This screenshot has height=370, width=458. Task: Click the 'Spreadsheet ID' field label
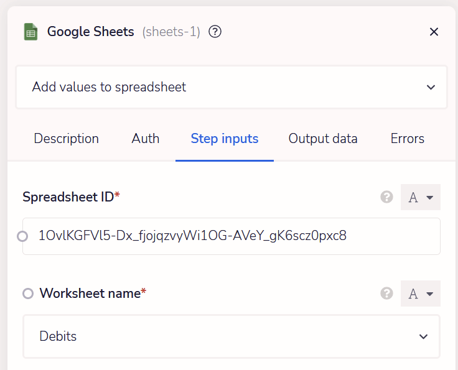pyautogui.click(x=68, y=197)
